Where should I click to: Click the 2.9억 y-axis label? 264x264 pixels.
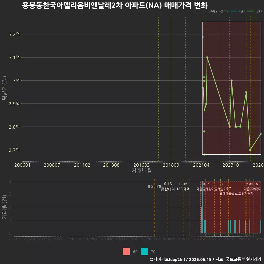pyautogui.click(x=14, y=104)
